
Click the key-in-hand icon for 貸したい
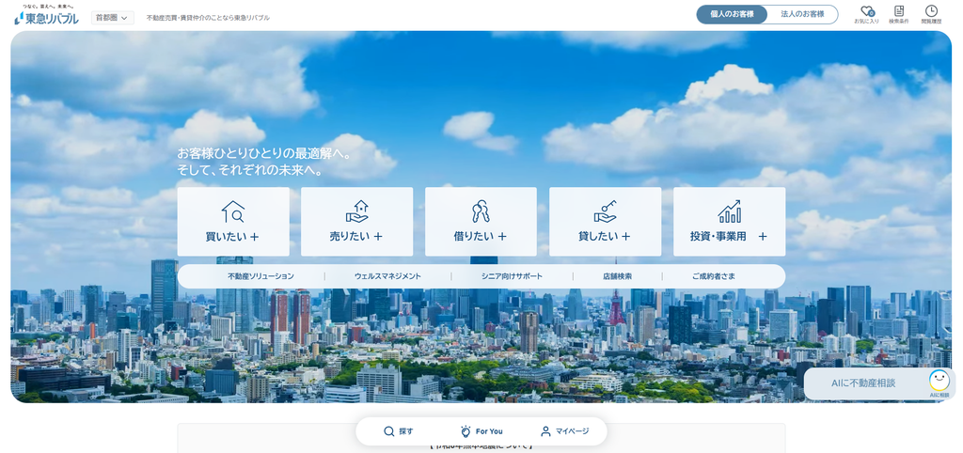point(605,211)
